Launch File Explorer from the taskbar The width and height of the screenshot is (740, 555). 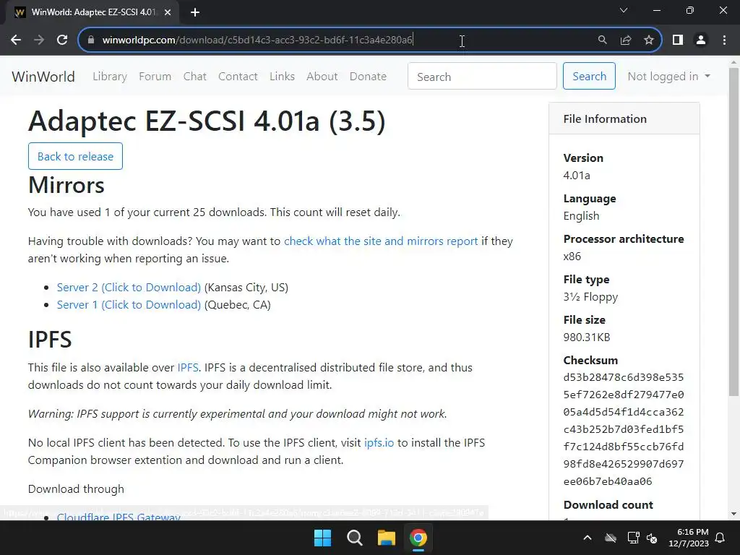386,538
